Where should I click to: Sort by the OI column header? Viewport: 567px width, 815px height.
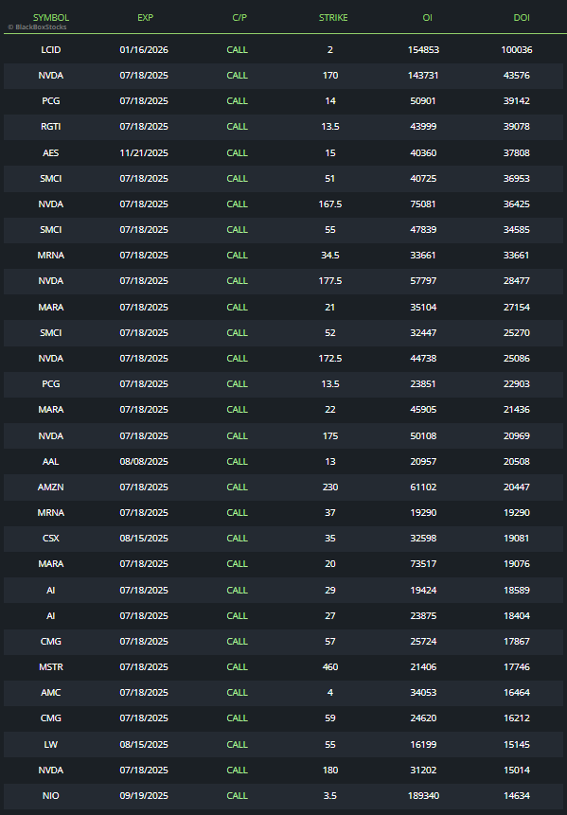tap(427, 18)
